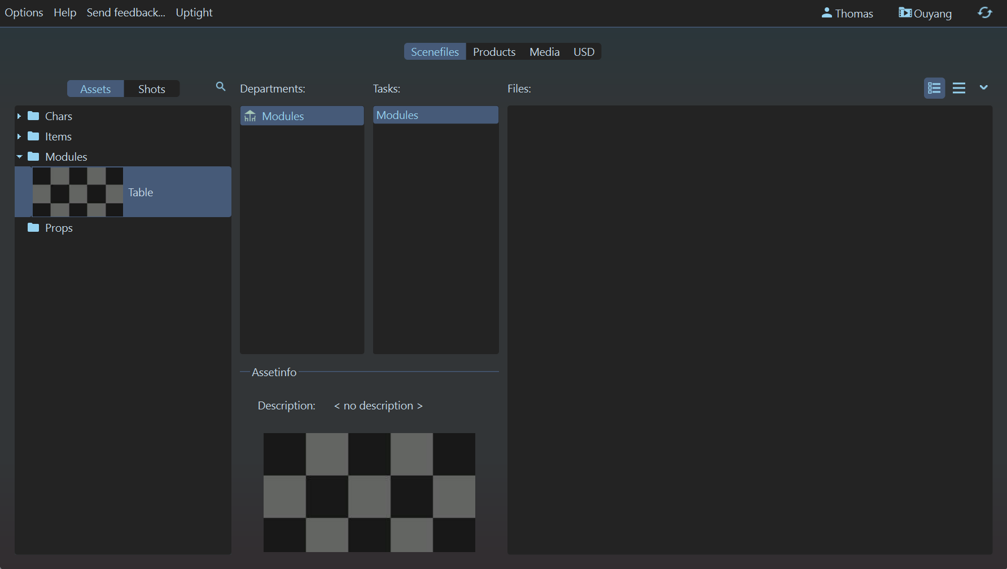The image size is (1007, 569).
Task: Click the search magnifier icon
Action: 221,87
